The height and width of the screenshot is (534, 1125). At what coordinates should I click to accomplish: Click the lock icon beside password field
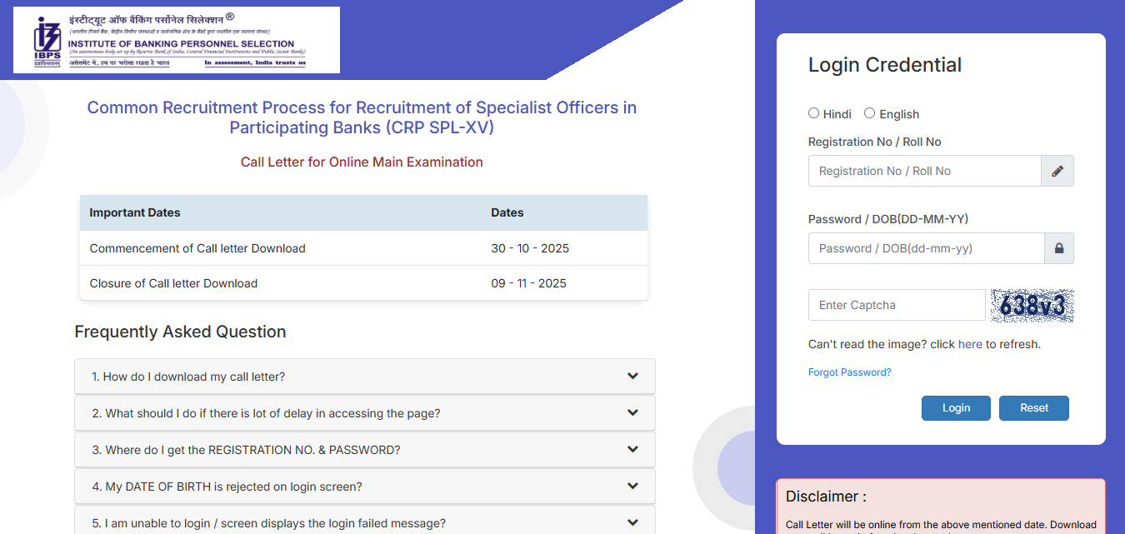(x=1058, y=247)
